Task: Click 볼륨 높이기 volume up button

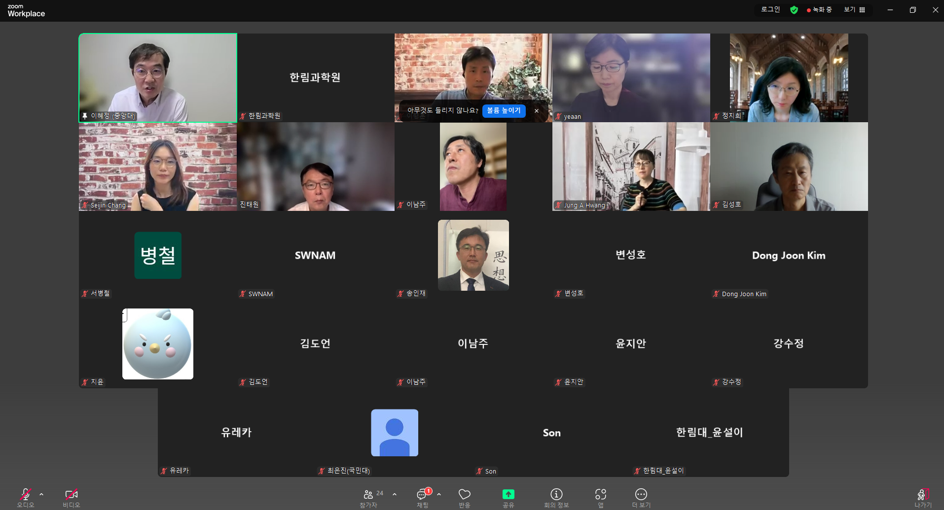Action: pyautogui.click(x=504, y=111)
